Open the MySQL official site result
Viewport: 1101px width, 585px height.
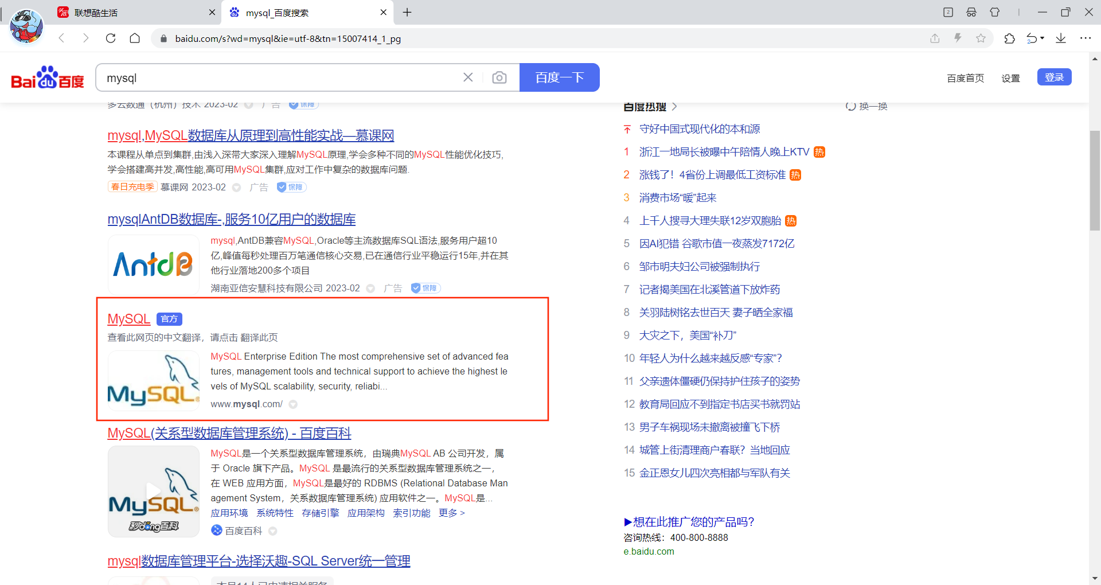129,319
